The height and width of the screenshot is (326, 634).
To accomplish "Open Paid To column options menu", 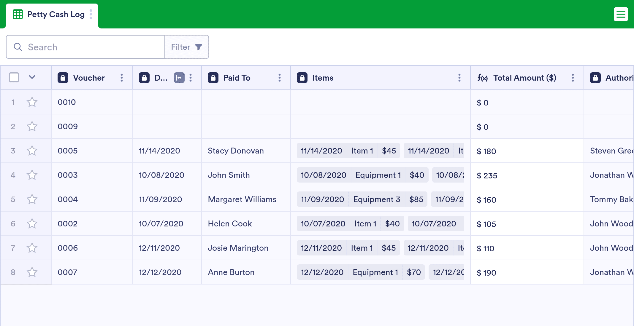I will pos(279,78).
